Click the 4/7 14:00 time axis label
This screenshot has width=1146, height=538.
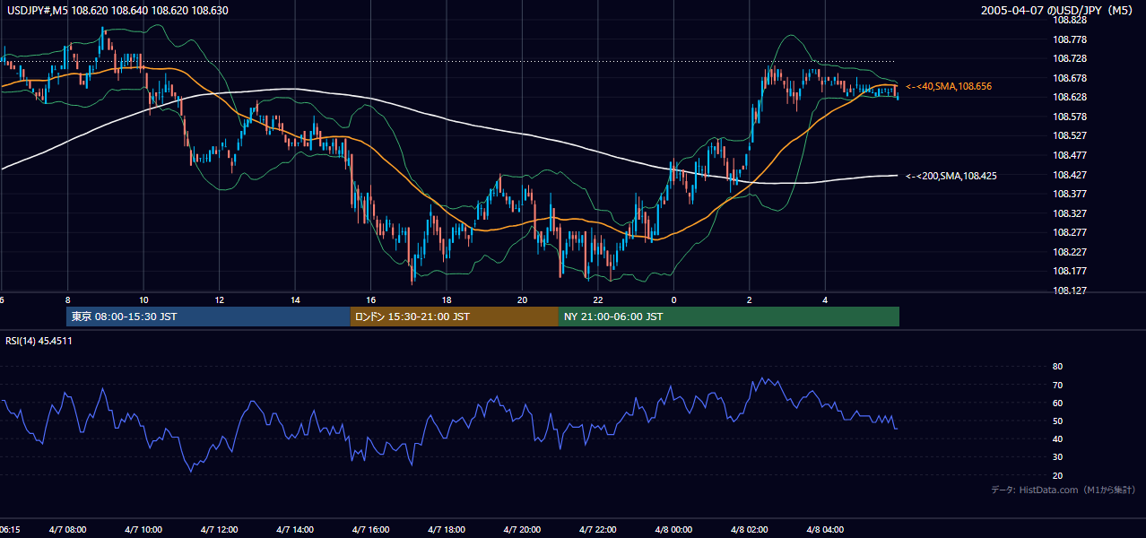point(295,530)
